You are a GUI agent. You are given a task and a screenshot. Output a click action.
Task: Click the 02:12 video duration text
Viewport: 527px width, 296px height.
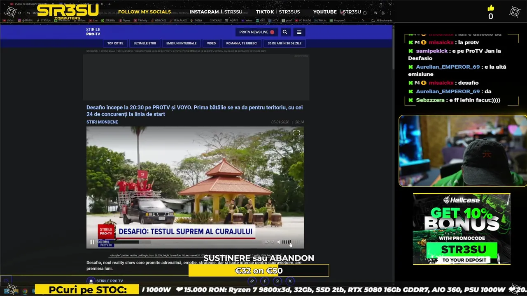[269, 242]
